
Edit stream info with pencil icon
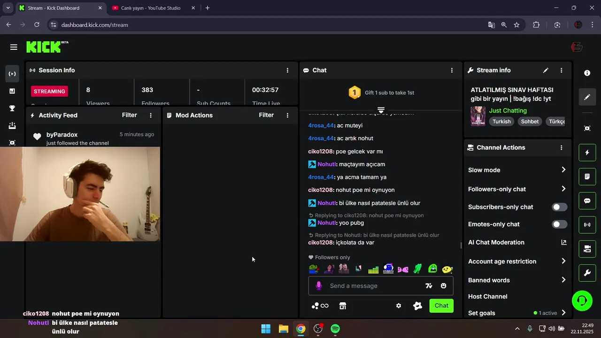coord(546,70)
